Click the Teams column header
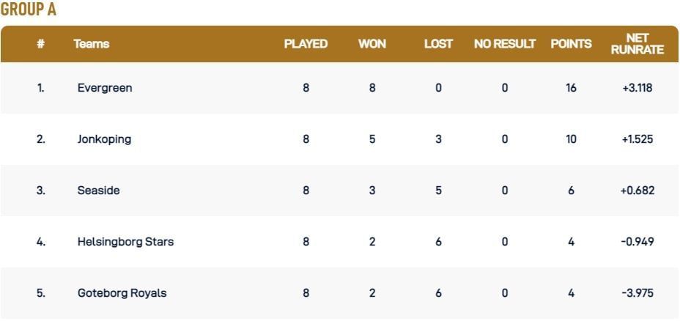This screenshot has width=680, height=321. (x=92, y=44)
